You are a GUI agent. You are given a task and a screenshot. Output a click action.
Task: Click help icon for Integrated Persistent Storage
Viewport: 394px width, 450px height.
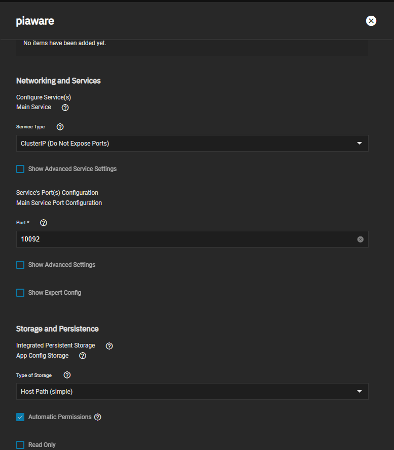coord(109,346)
